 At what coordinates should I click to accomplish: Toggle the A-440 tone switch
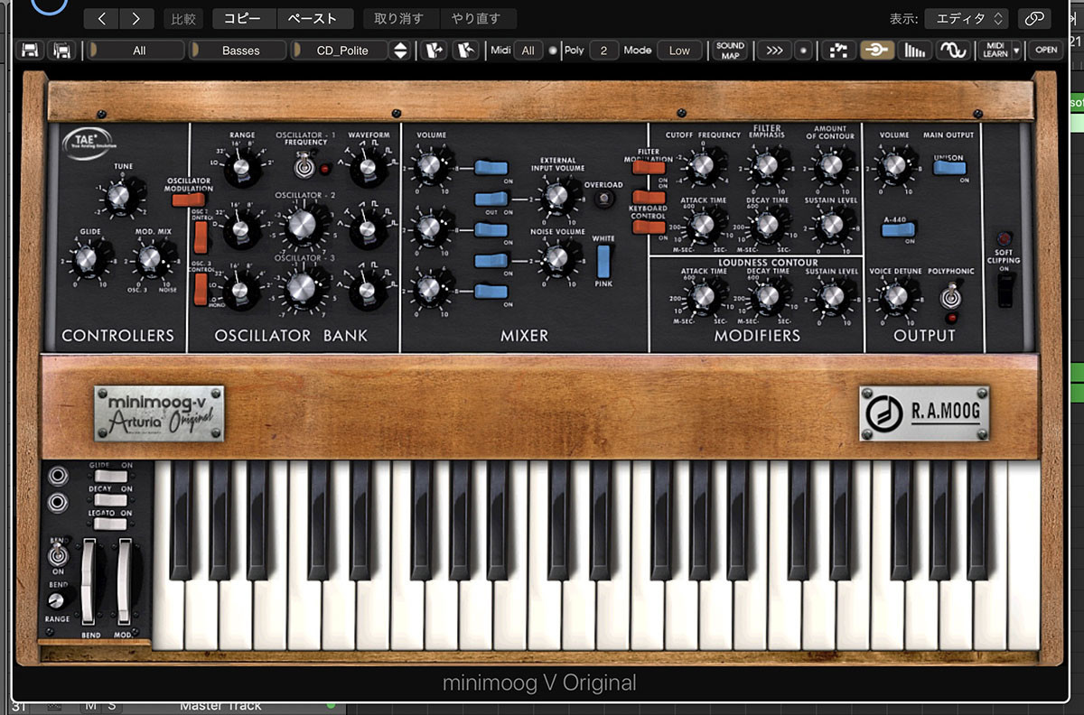(897, 229)
